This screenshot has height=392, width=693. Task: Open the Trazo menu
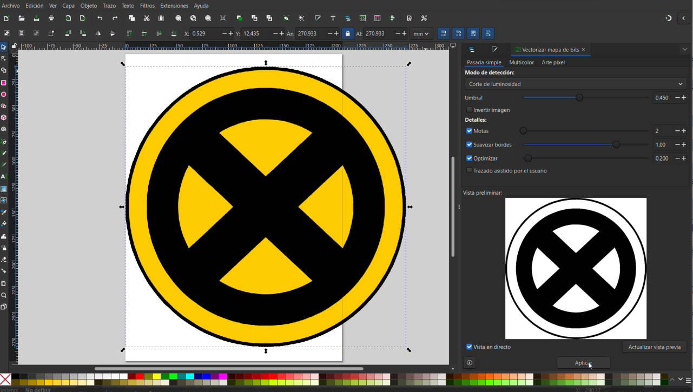(109, 5)
